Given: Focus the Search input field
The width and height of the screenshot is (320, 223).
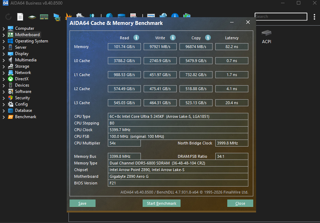Looking at the screenshot, I should (x=281, y=16).
